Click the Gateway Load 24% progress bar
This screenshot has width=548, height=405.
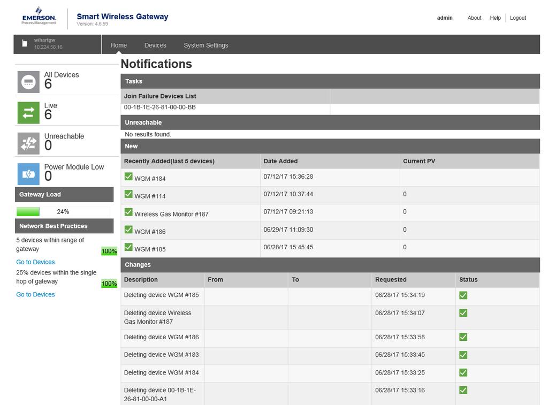click(x=63, y=211)
